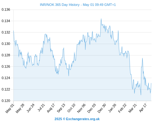This screenshot has width=154, height=124.
Task: Click the Feb 22 date marker
Action: pyautogui.click(x=122, y=108)
